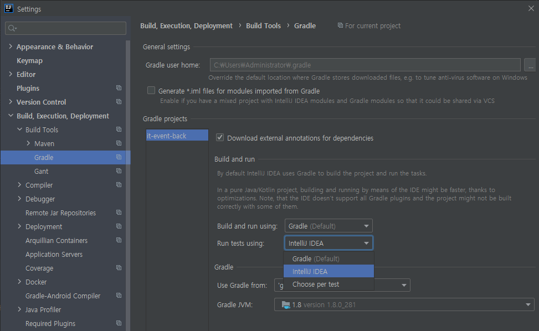Open Required Plugins settings
539x331 pixels.
(x=50, y=323)
